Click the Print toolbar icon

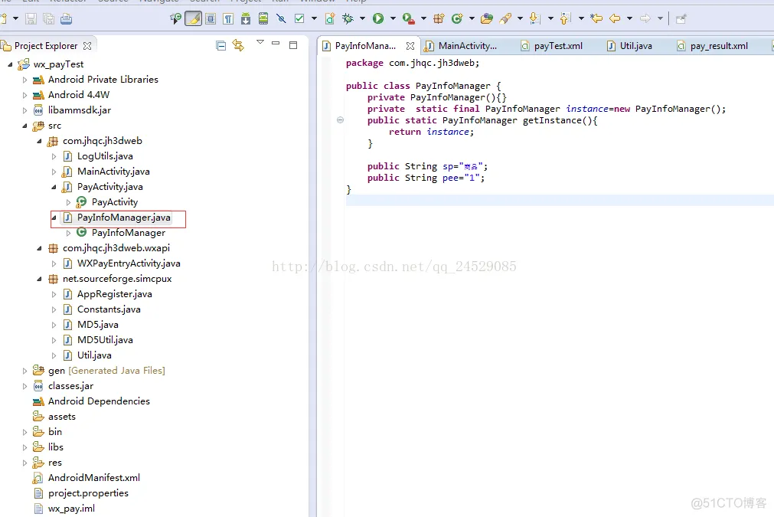(66, 18)
